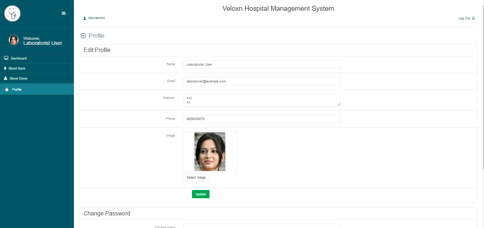Focus the Name input field
The width and height of the screenshot is (484, 228).
[261, 65]
